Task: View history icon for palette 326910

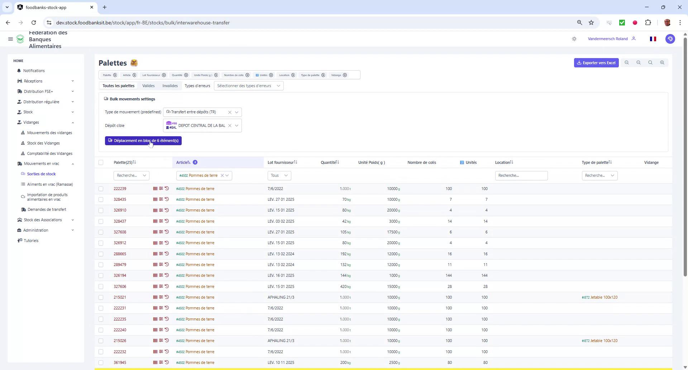Action: [167, 210]
